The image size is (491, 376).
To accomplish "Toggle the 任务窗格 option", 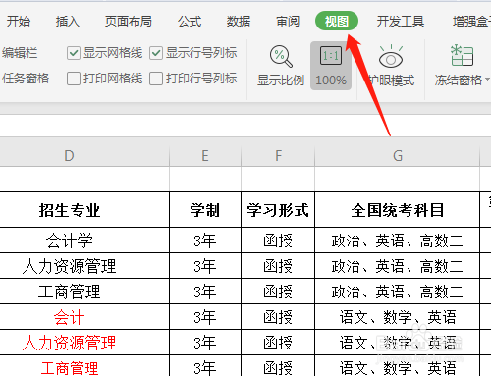I will (26, 79).
